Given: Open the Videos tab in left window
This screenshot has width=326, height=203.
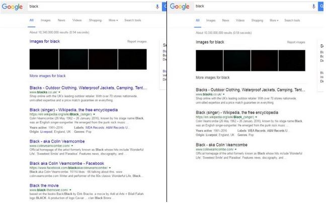Looking at the screenshot, I should tap(77, 20).
